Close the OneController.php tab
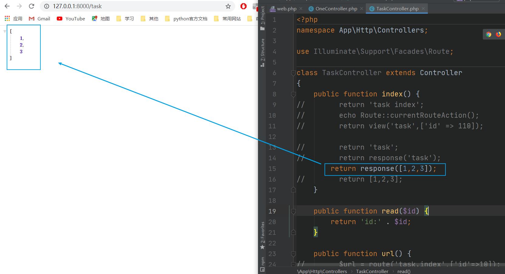 pos(362,9)
